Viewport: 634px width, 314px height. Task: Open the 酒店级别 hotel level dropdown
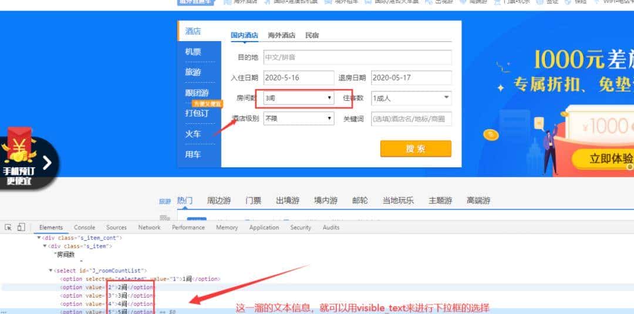(299, 119)
